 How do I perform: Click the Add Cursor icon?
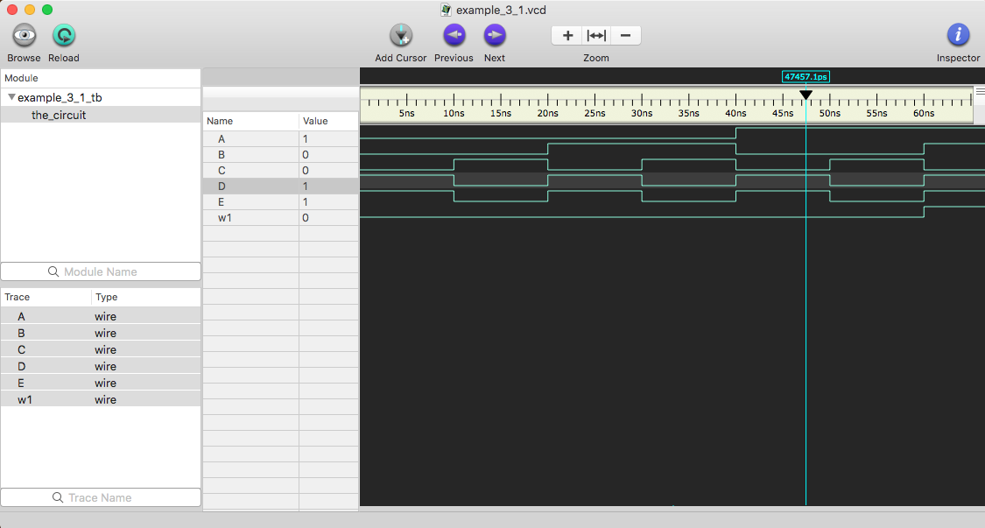tap(401, 35)
